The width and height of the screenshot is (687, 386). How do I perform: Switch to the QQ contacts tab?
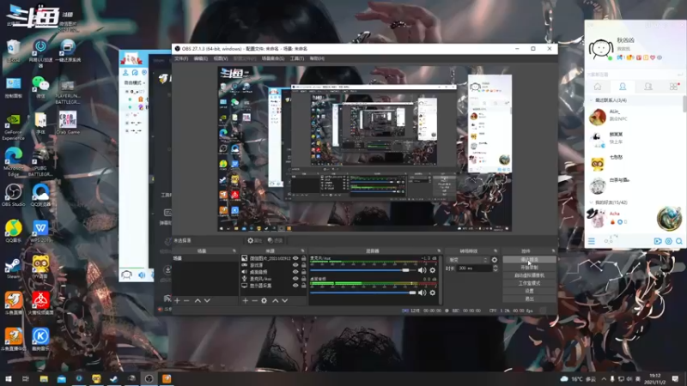pos(622,87)
